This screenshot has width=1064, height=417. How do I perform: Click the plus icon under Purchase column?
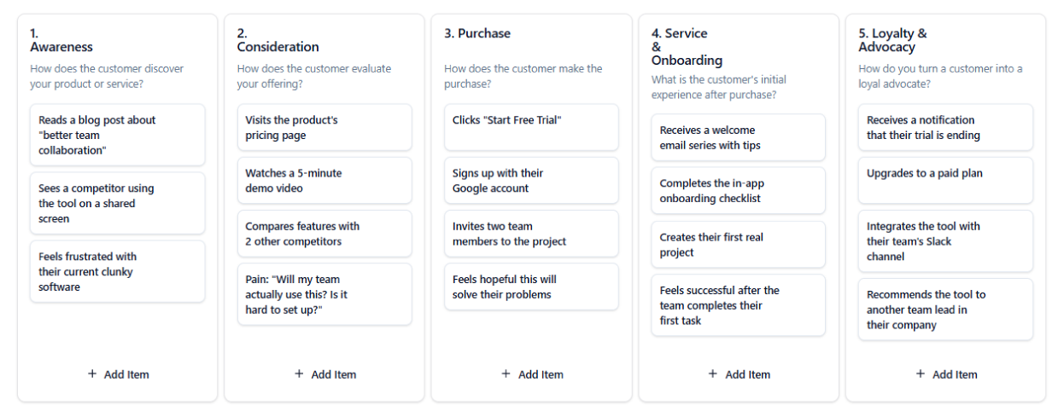[x=506, y=374]
